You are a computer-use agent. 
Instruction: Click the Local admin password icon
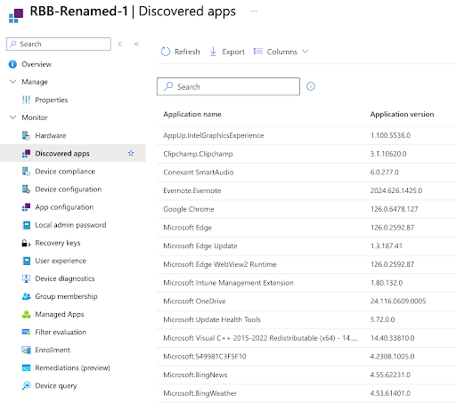[26, 225]
